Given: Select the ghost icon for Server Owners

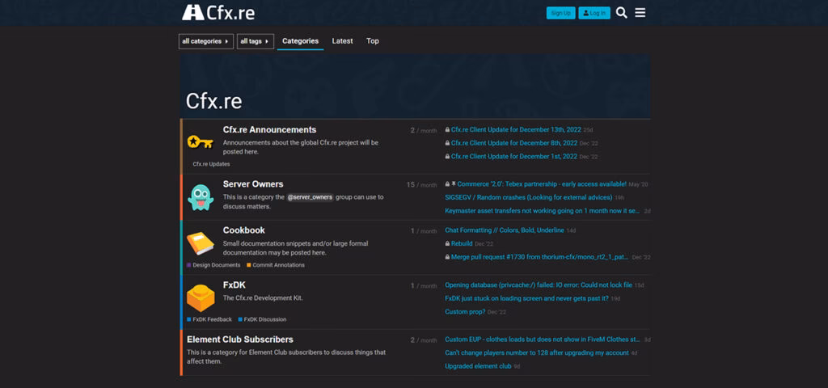Looking at the screenshot, I should pos(201,197).
